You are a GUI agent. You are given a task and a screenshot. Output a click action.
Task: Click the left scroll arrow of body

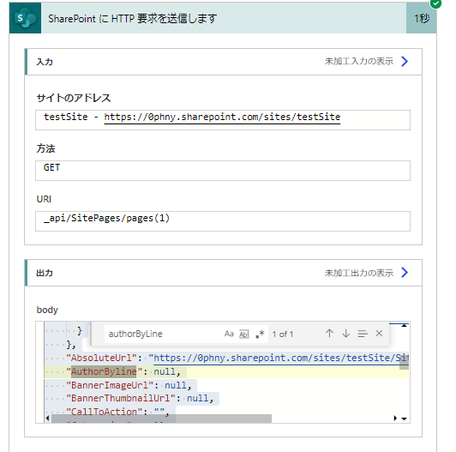(x=47, y=419)
